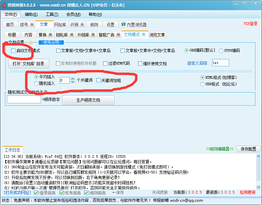Click the 保存配置 button

click(248, 149)
